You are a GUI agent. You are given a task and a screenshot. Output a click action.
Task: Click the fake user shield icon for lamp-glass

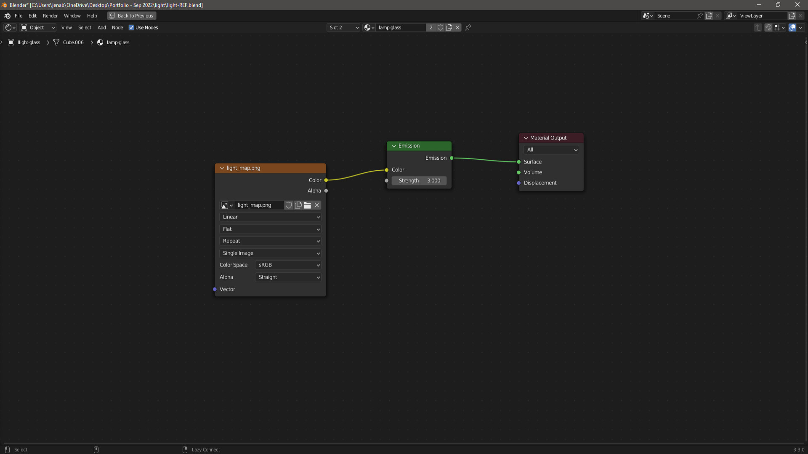(x=440, y=28)
